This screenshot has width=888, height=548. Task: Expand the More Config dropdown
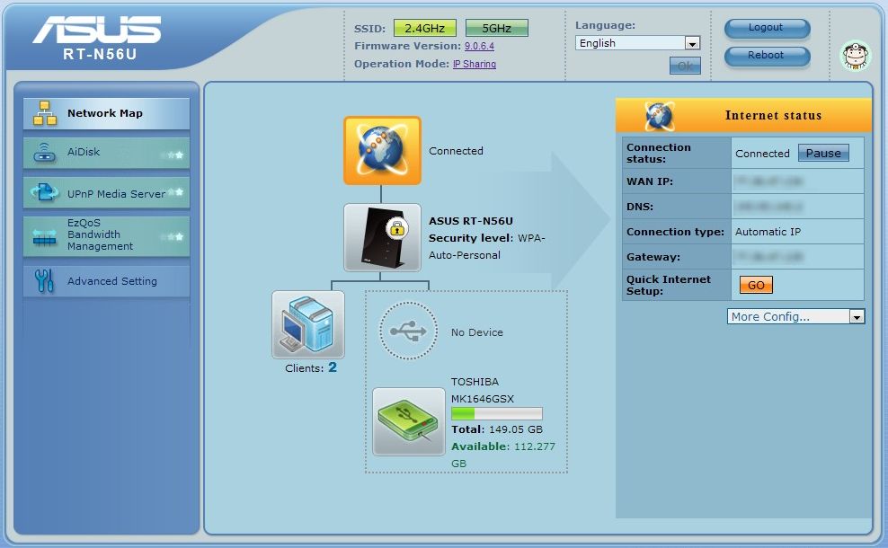[x=795, y=316]
